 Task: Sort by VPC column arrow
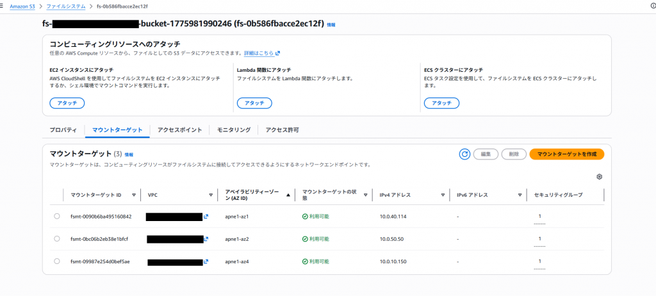(x=211, y=195)
